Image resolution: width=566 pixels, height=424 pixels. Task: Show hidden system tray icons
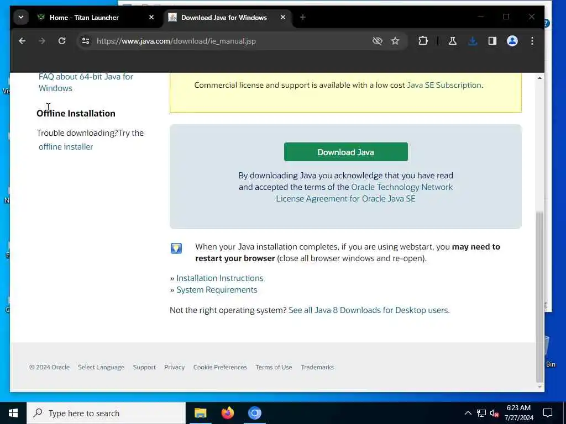[x=468, y=413]
